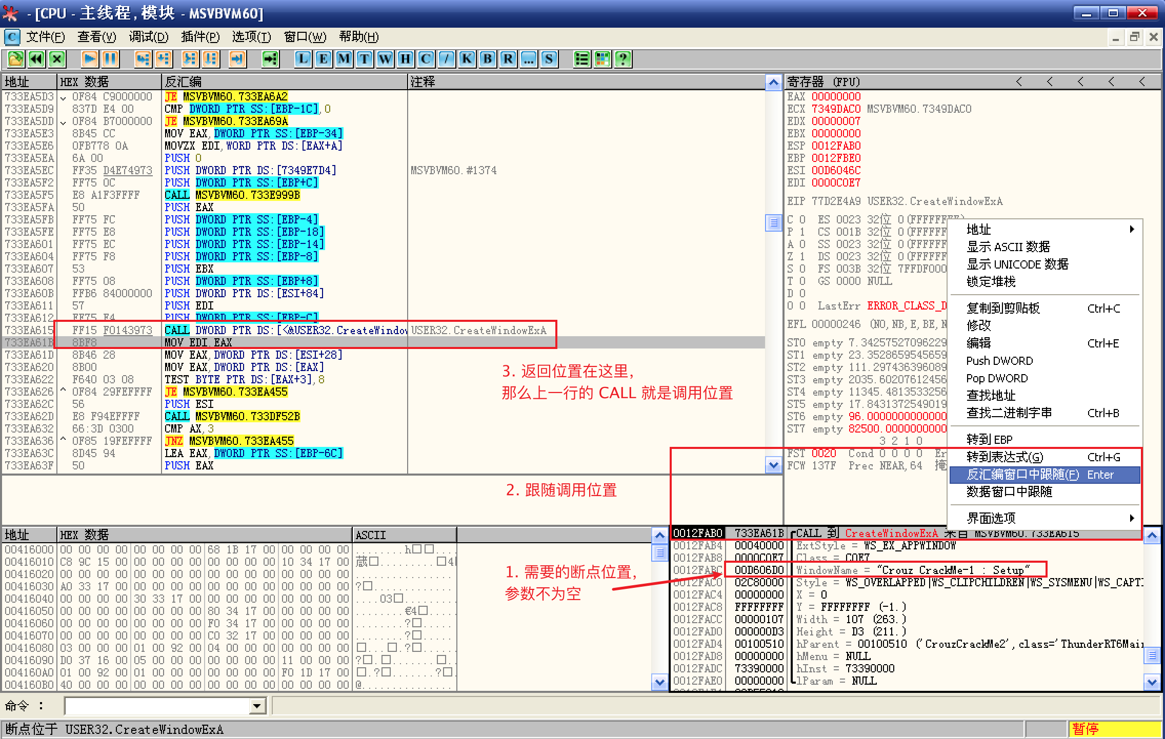Click the Appearance color grid icon
This screenshot has width=1165, height=739.
pos(602,59)
